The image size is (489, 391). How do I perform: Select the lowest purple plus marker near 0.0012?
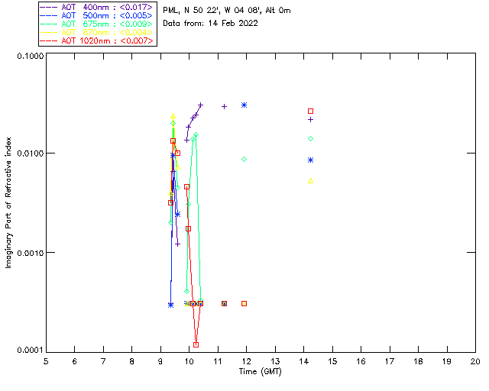pos(177,244)
